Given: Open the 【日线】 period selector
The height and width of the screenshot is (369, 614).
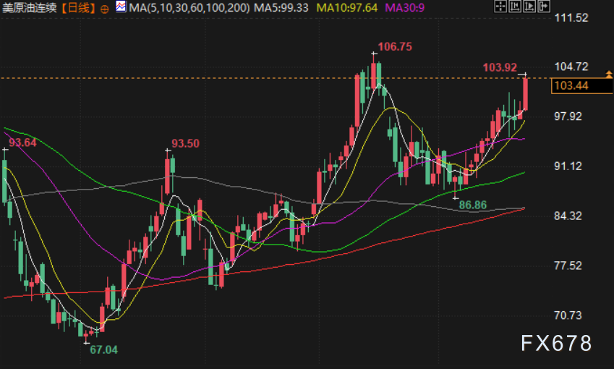Looking at the screenshot, I should (79, 8).
